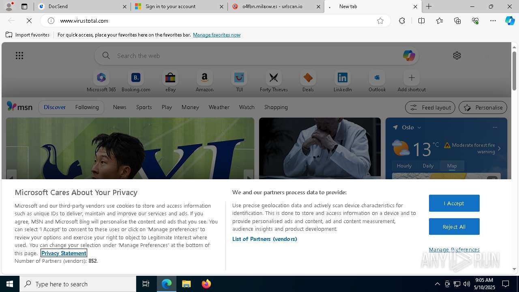The width and height of the screenshot is (519, 292).
Task: Open the Microsoft 365 shortcut
Action: 101,81
